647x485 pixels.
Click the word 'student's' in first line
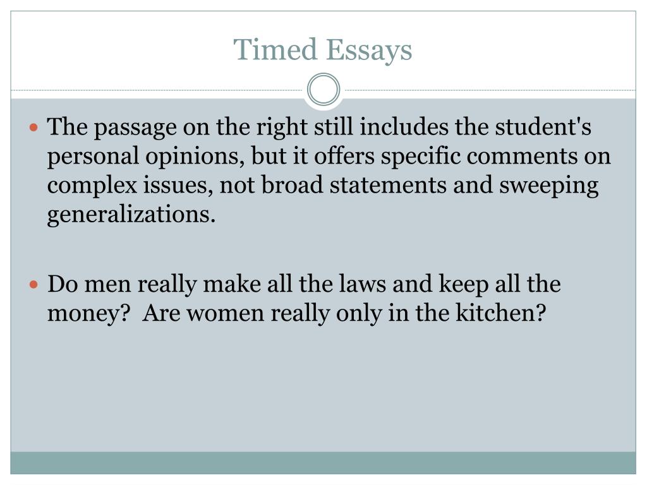coord(543,126)
